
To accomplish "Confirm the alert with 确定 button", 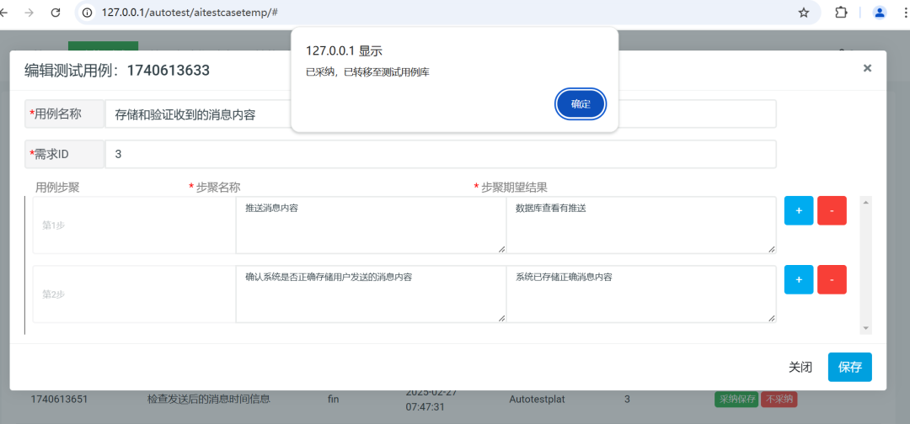I will [x=581, y=104].
